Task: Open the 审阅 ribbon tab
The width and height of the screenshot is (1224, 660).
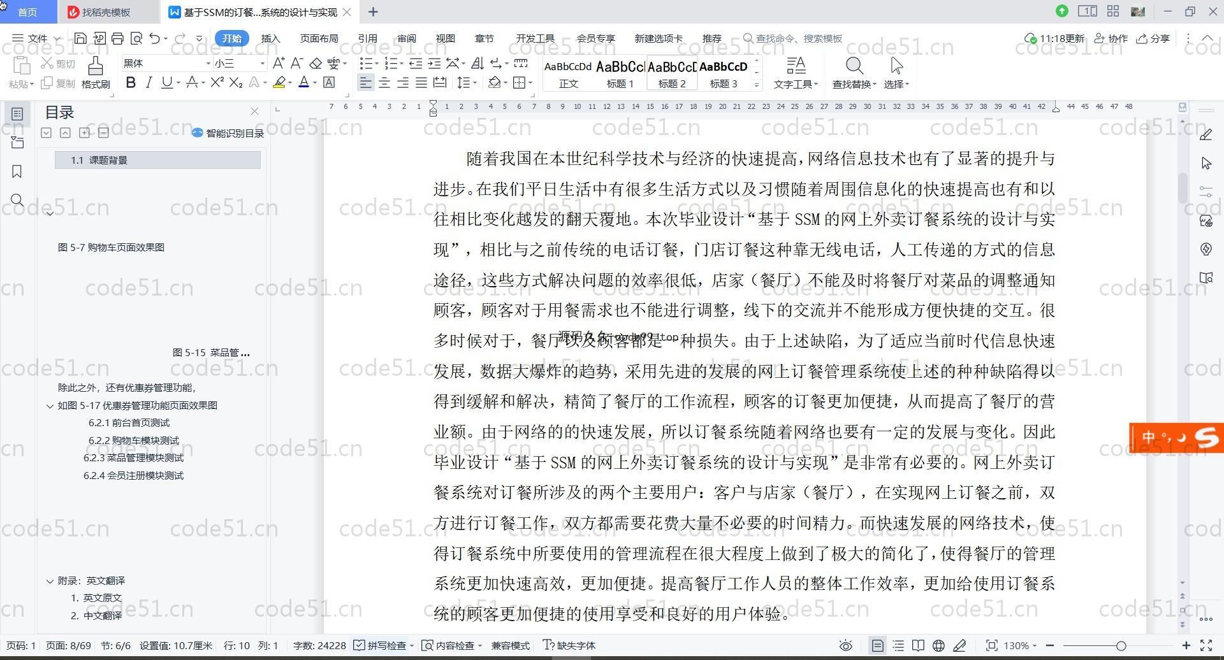Action: click(x=406, y=38)
